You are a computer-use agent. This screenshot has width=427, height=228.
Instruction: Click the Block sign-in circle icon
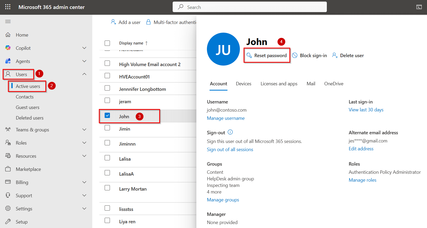pos(295,55)
